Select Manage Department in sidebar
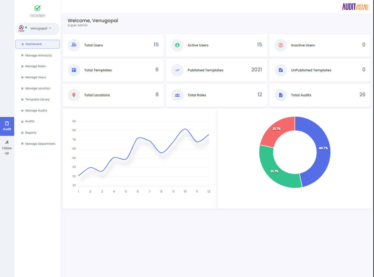374x277 pixels. [40, 144]
